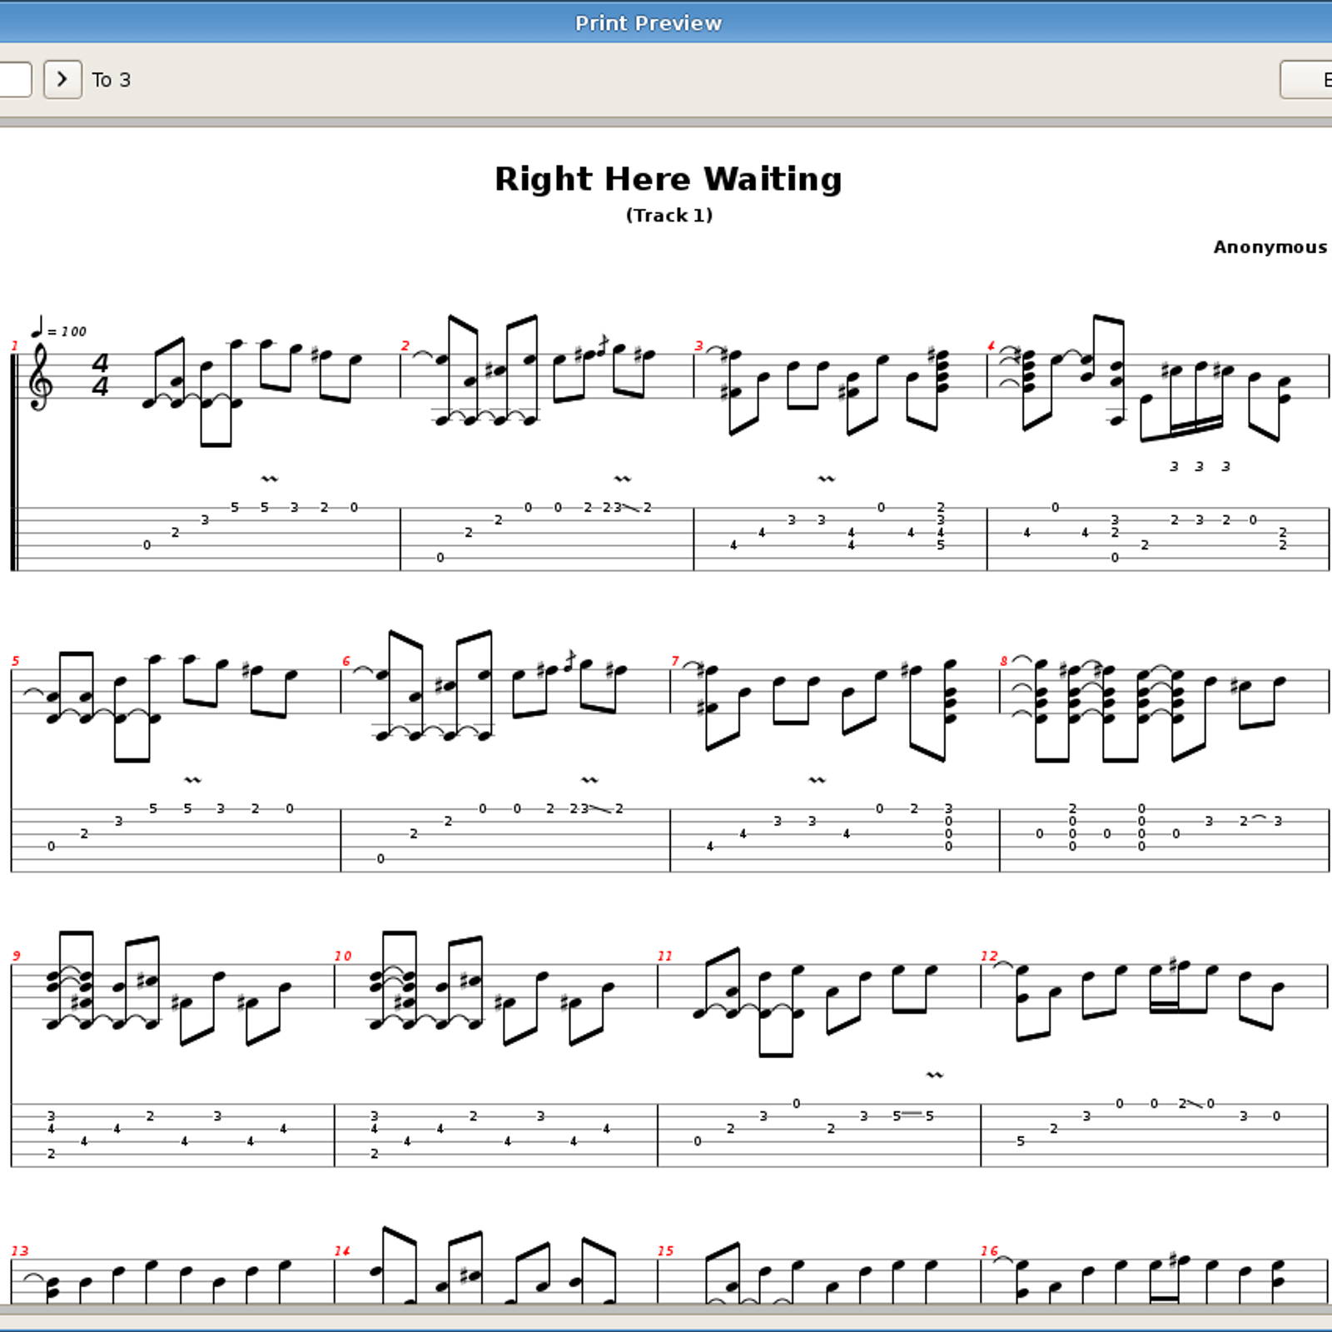Viewport: 1332px width, 1332px height.
Task: Click the tempo marking "= 100"
Action: click(59, 327)
